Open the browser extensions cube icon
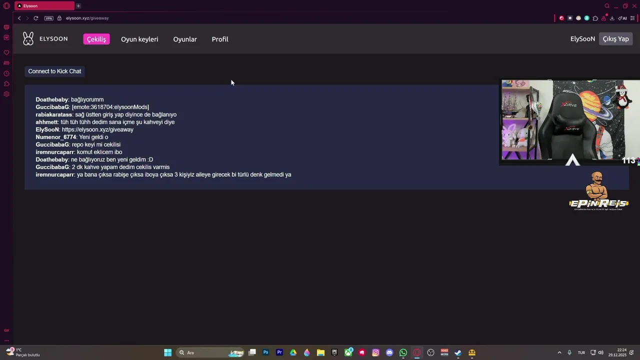This screenshot has height=360, width=640. 595,18
